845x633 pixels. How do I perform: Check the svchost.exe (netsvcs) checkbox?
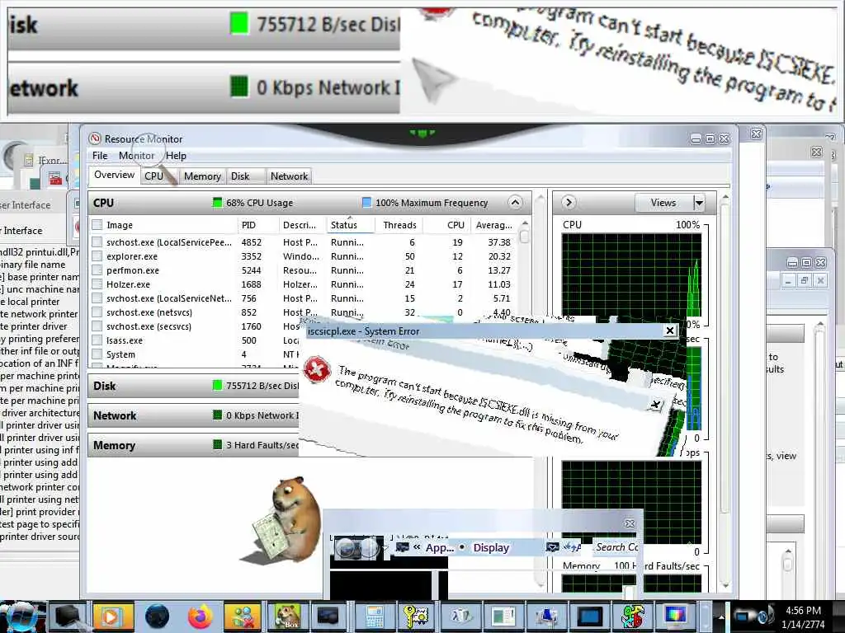[97, 312]
